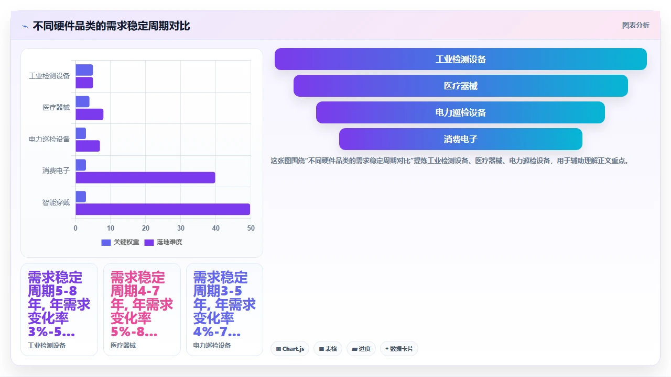Click the 表格 tag chip

point(328,349)
